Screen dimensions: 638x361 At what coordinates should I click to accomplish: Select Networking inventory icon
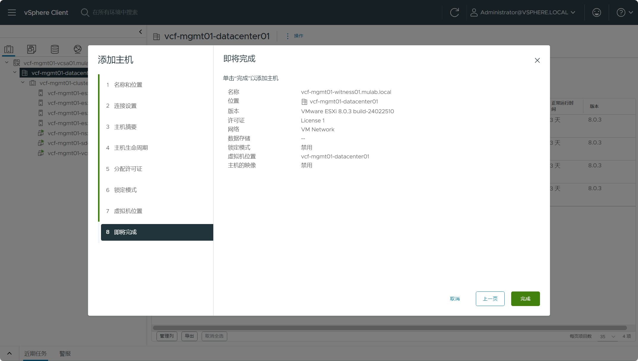[78, 49]
